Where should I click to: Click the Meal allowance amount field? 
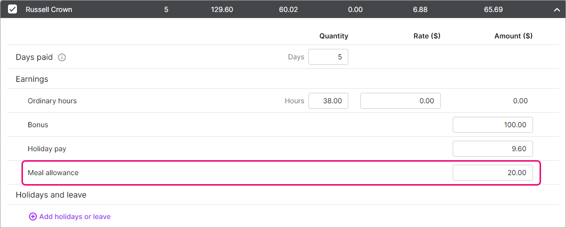pyautogui.click(x=492, y=173)
